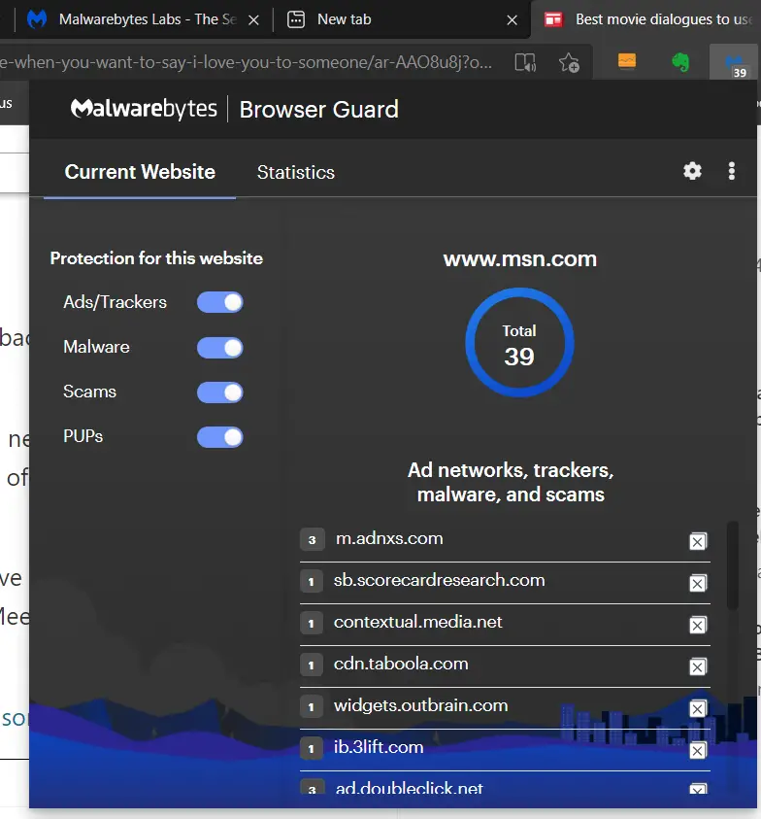Viewport: 761px width, 819px height.
Task: Toggle PUPs protection switch
Action: (x=219, y=437)
